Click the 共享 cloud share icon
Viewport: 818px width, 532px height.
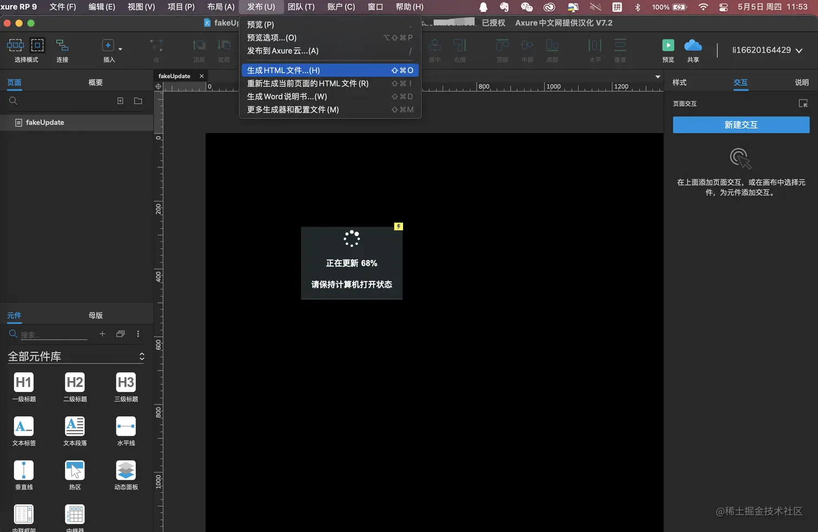coord(693,45)
